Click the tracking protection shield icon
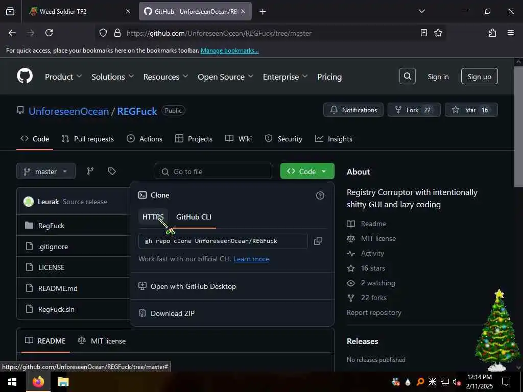The height and width of the screenshot is (392, 523). pyautogui.click(x=103, y=33)
